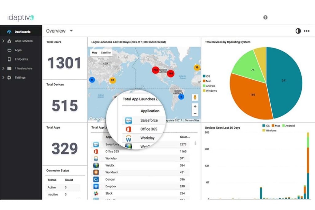Toggle the contrast theme icon
Viewport: 315px width, 210px height.
point(298,31)
